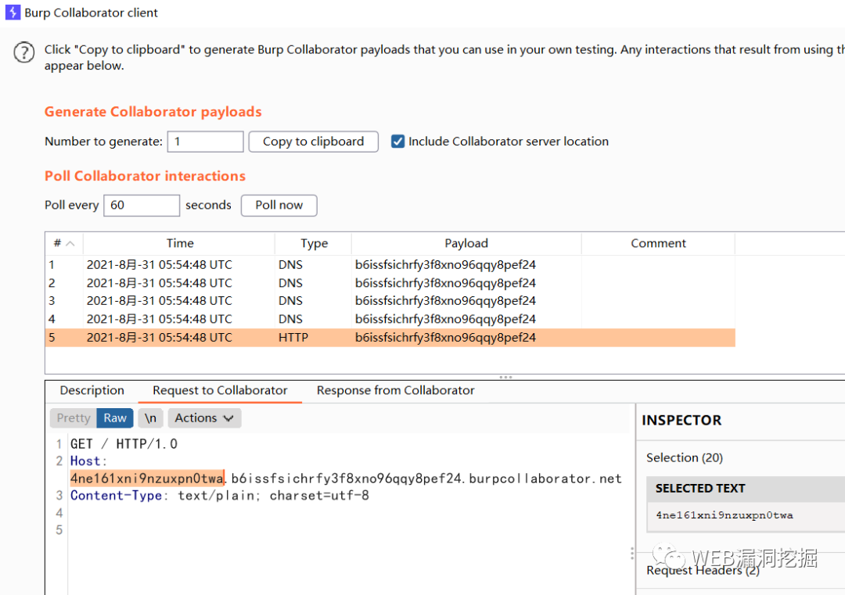Image resolution: width=845 pixels, height=595 pixels.
Task: Select the Pretty view button
Action: pos(74,418)
